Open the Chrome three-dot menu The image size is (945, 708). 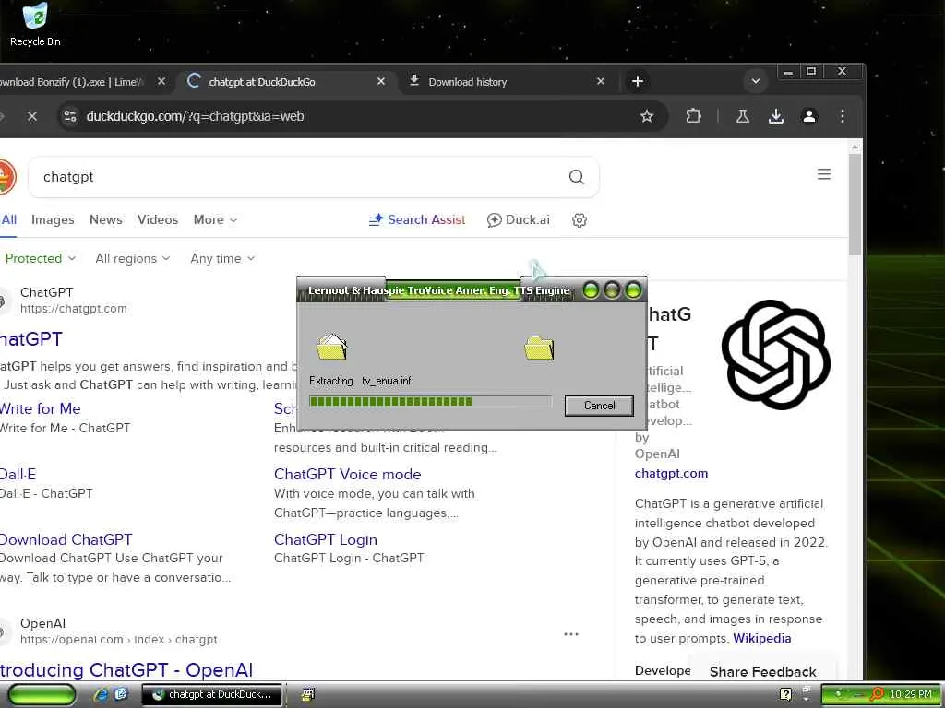[x=842, y=116]
